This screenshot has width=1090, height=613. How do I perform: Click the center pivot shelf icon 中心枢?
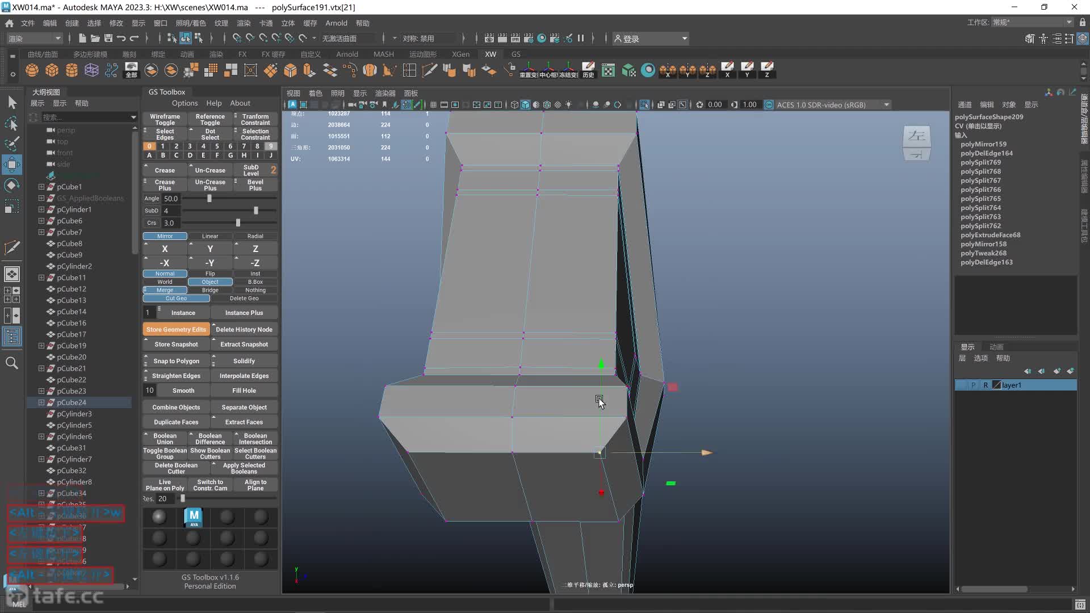548,70
